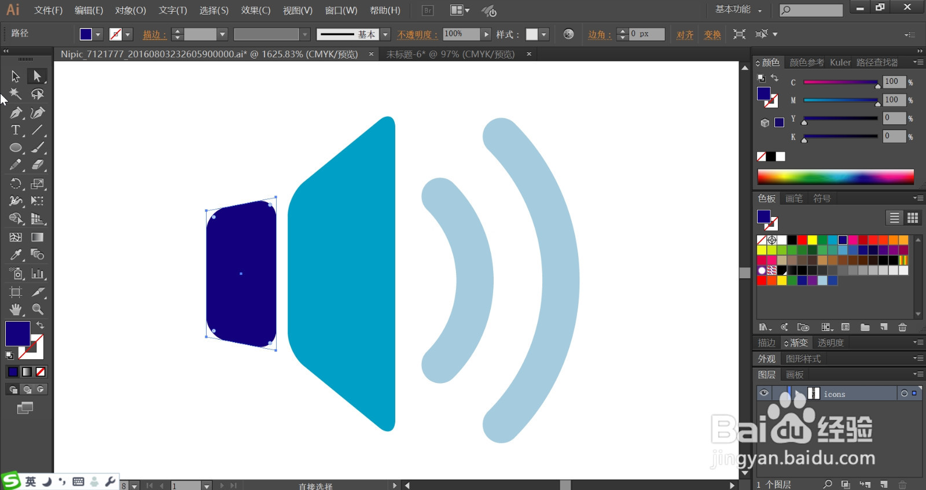The width and height of the screenshot is (926, 490).
Task: Select the Column Graph tool
Action: pos(37,274)
